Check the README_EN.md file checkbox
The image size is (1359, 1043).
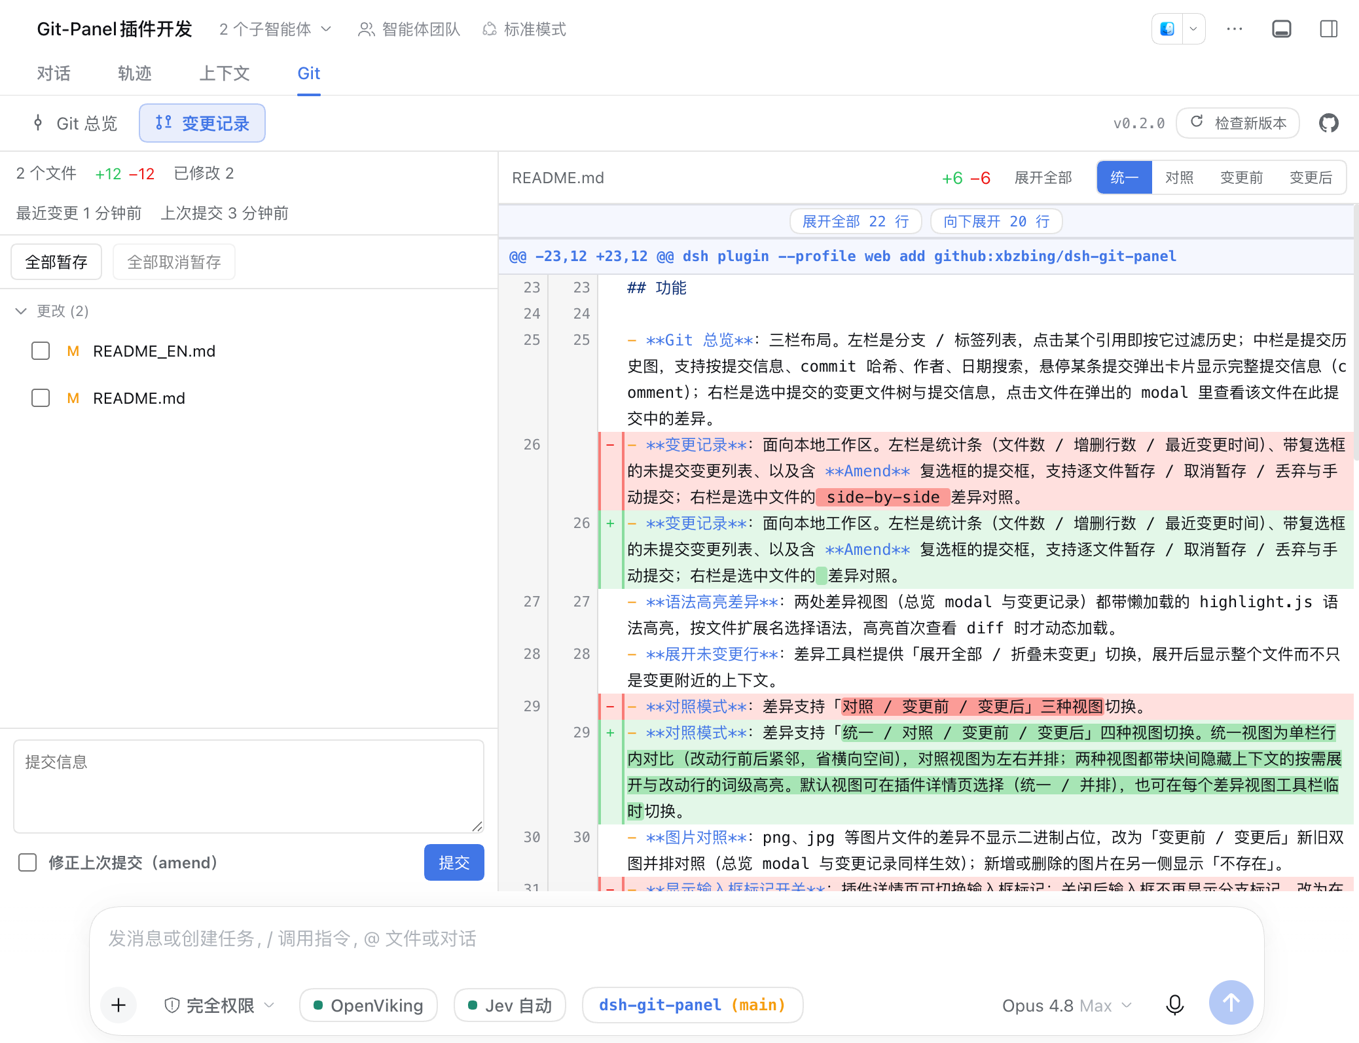tap(41, 351)
